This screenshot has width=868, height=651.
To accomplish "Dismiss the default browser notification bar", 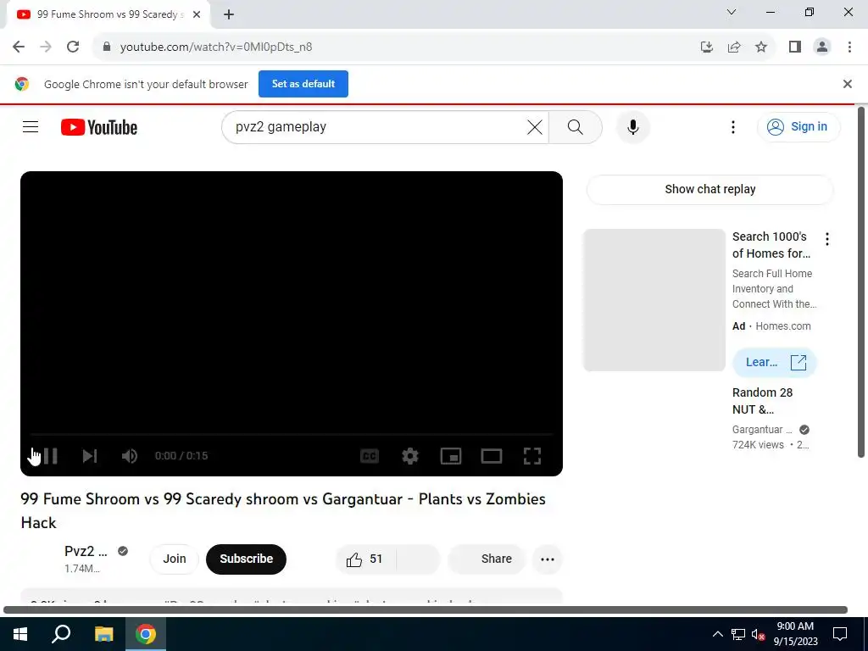I will click(847, 84).
